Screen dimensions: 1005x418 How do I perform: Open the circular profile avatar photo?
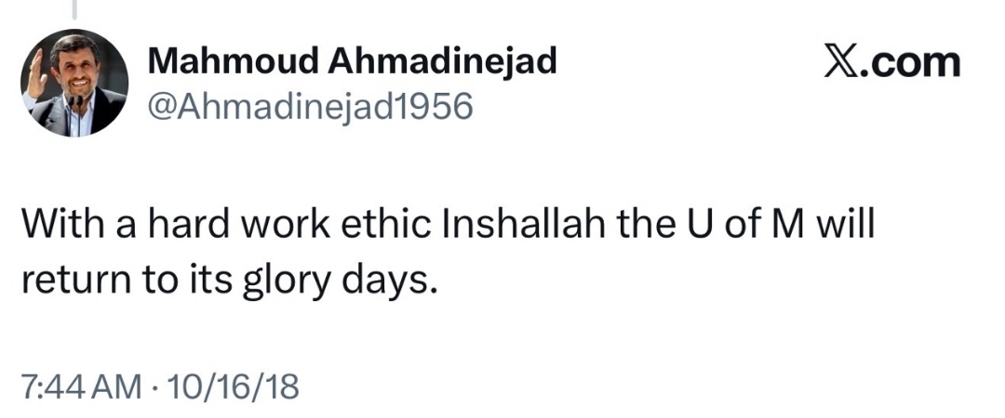[74, 84]
